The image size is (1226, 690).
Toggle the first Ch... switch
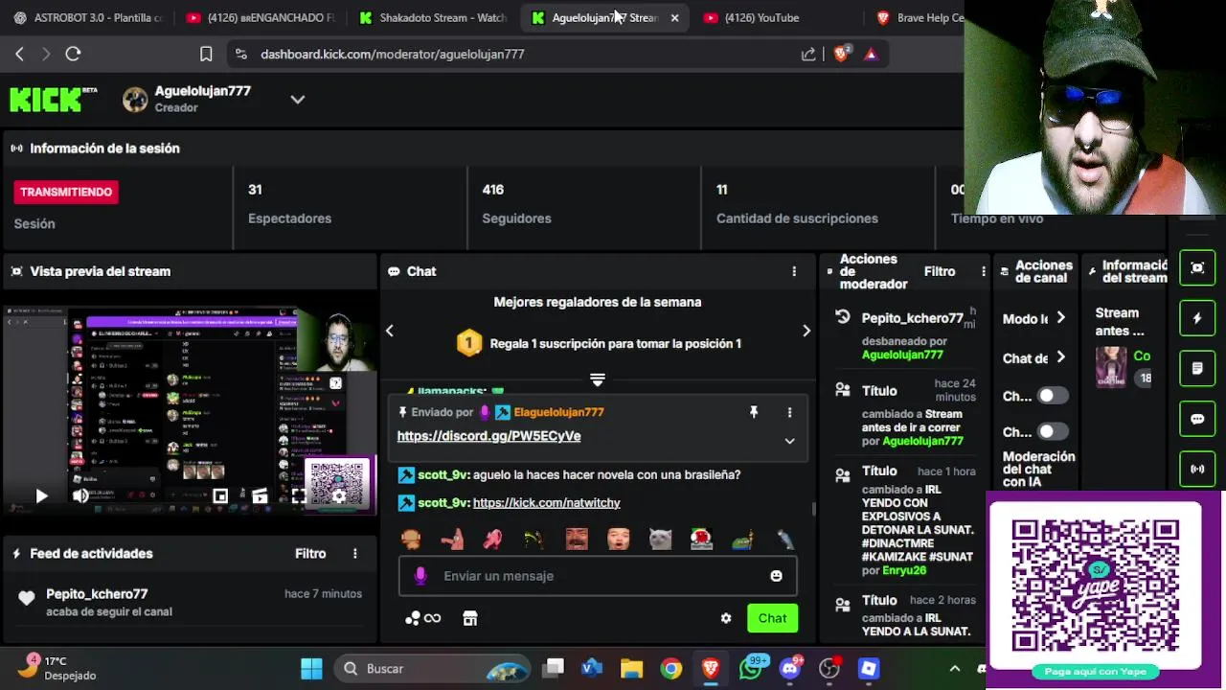coord(1053,396)
